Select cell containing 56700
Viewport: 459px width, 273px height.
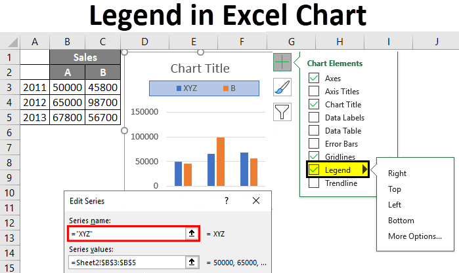click(102, 117)
